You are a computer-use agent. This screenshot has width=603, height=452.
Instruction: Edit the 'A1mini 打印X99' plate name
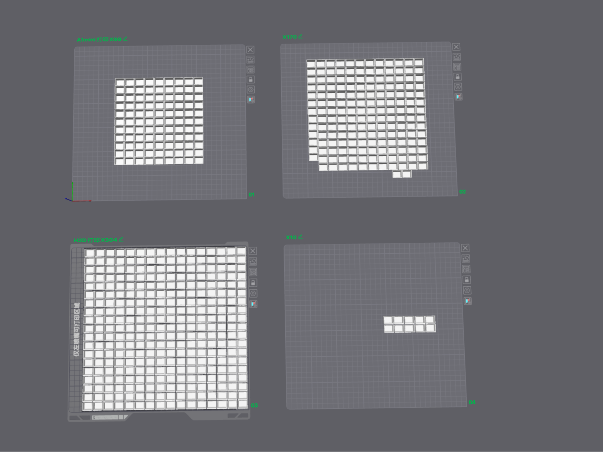coord(125,39)
